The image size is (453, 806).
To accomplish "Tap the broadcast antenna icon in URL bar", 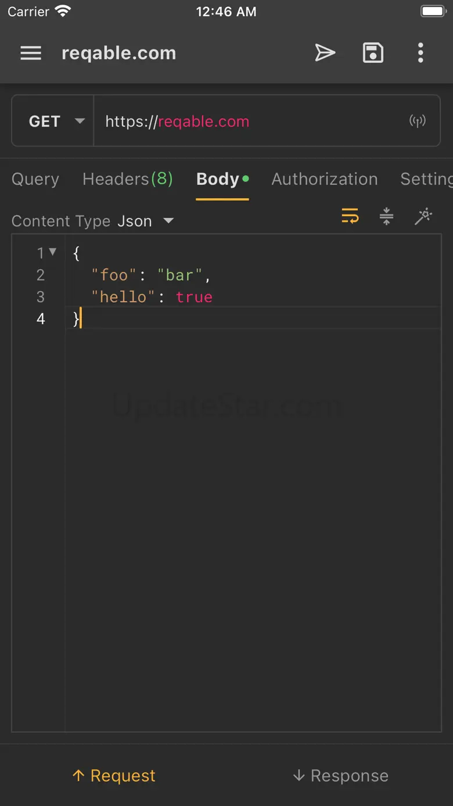I will 418,121.
